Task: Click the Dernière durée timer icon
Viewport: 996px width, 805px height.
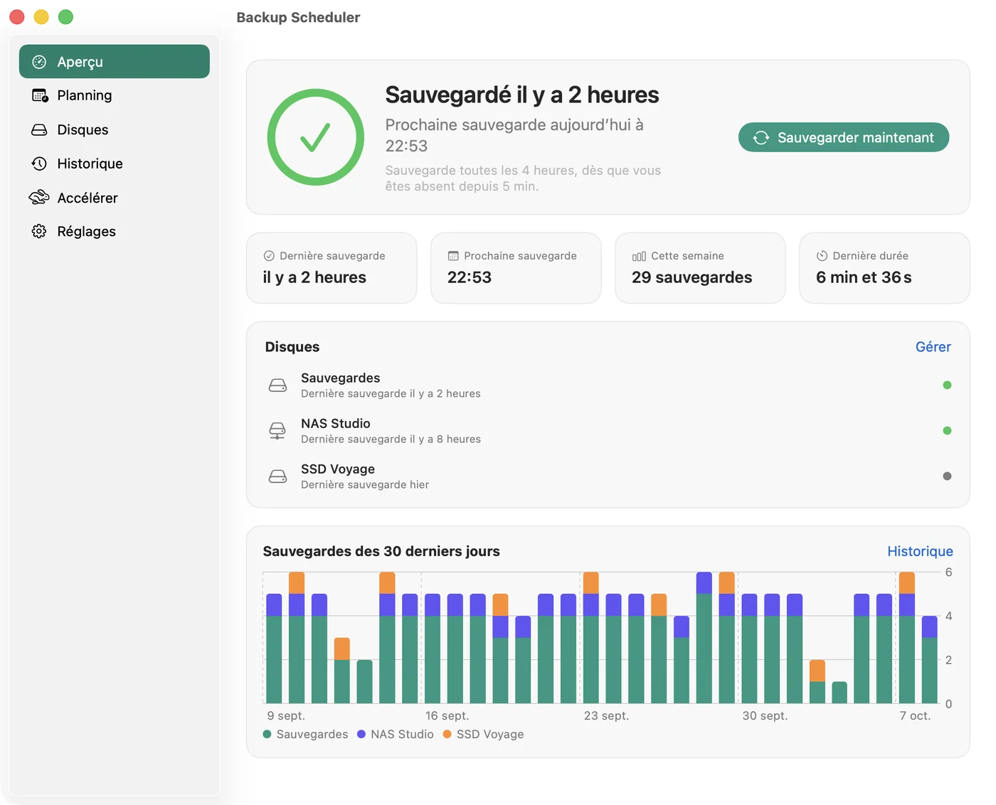Action: point(822,256)
